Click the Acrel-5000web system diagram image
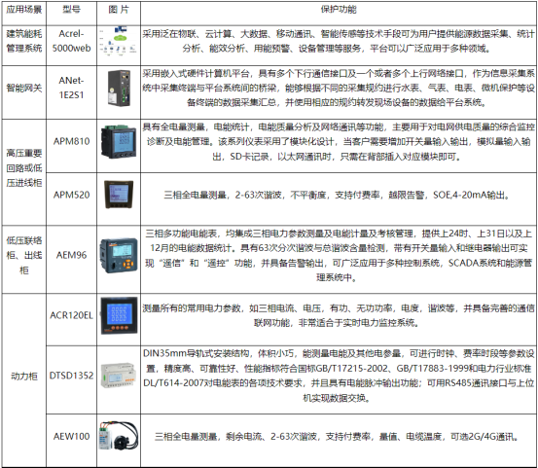 pyautogui.click(x=119, y=41)
